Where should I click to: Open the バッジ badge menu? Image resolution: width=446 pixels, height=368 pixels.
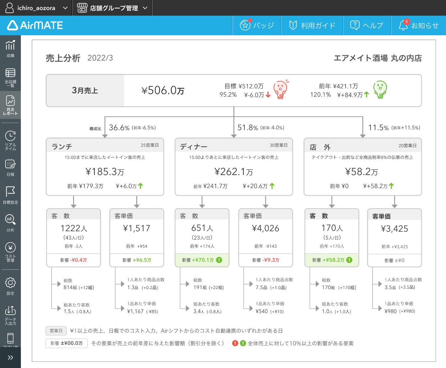click(x=257, y=25)
